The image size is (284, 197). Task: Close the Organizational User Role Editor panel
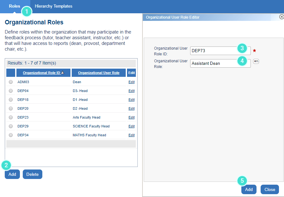coord(281,17)
